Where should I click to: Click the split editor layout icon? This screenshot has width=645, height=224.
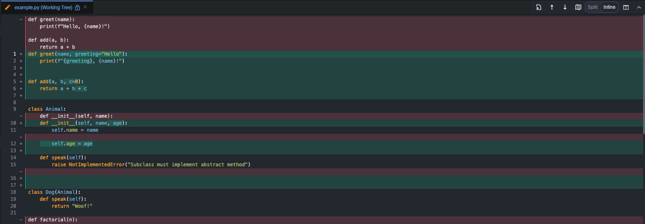(x=626, y=7)
